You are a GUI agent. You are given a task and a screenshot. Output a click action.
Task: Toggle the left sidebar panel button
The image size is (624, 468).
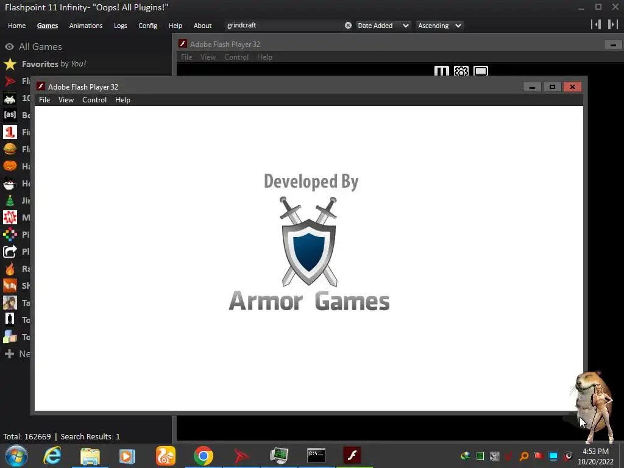596,24
